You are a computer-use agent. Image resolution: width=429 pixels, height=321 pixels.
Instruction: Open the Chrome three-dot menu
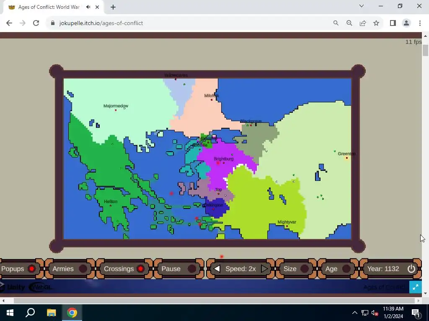420,23
